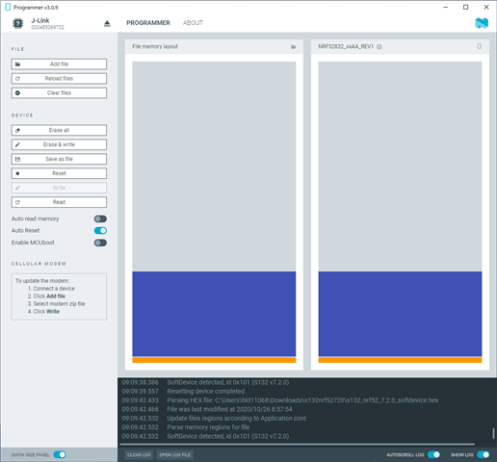Click the chip icon in device memory header
The width and height of the screenshot is (497, 462).
[480, 46]
